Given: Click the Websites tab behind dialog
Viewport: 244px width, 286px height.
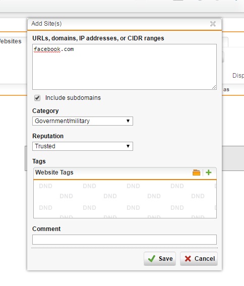Looking at the screenshot, I should 11,41.
